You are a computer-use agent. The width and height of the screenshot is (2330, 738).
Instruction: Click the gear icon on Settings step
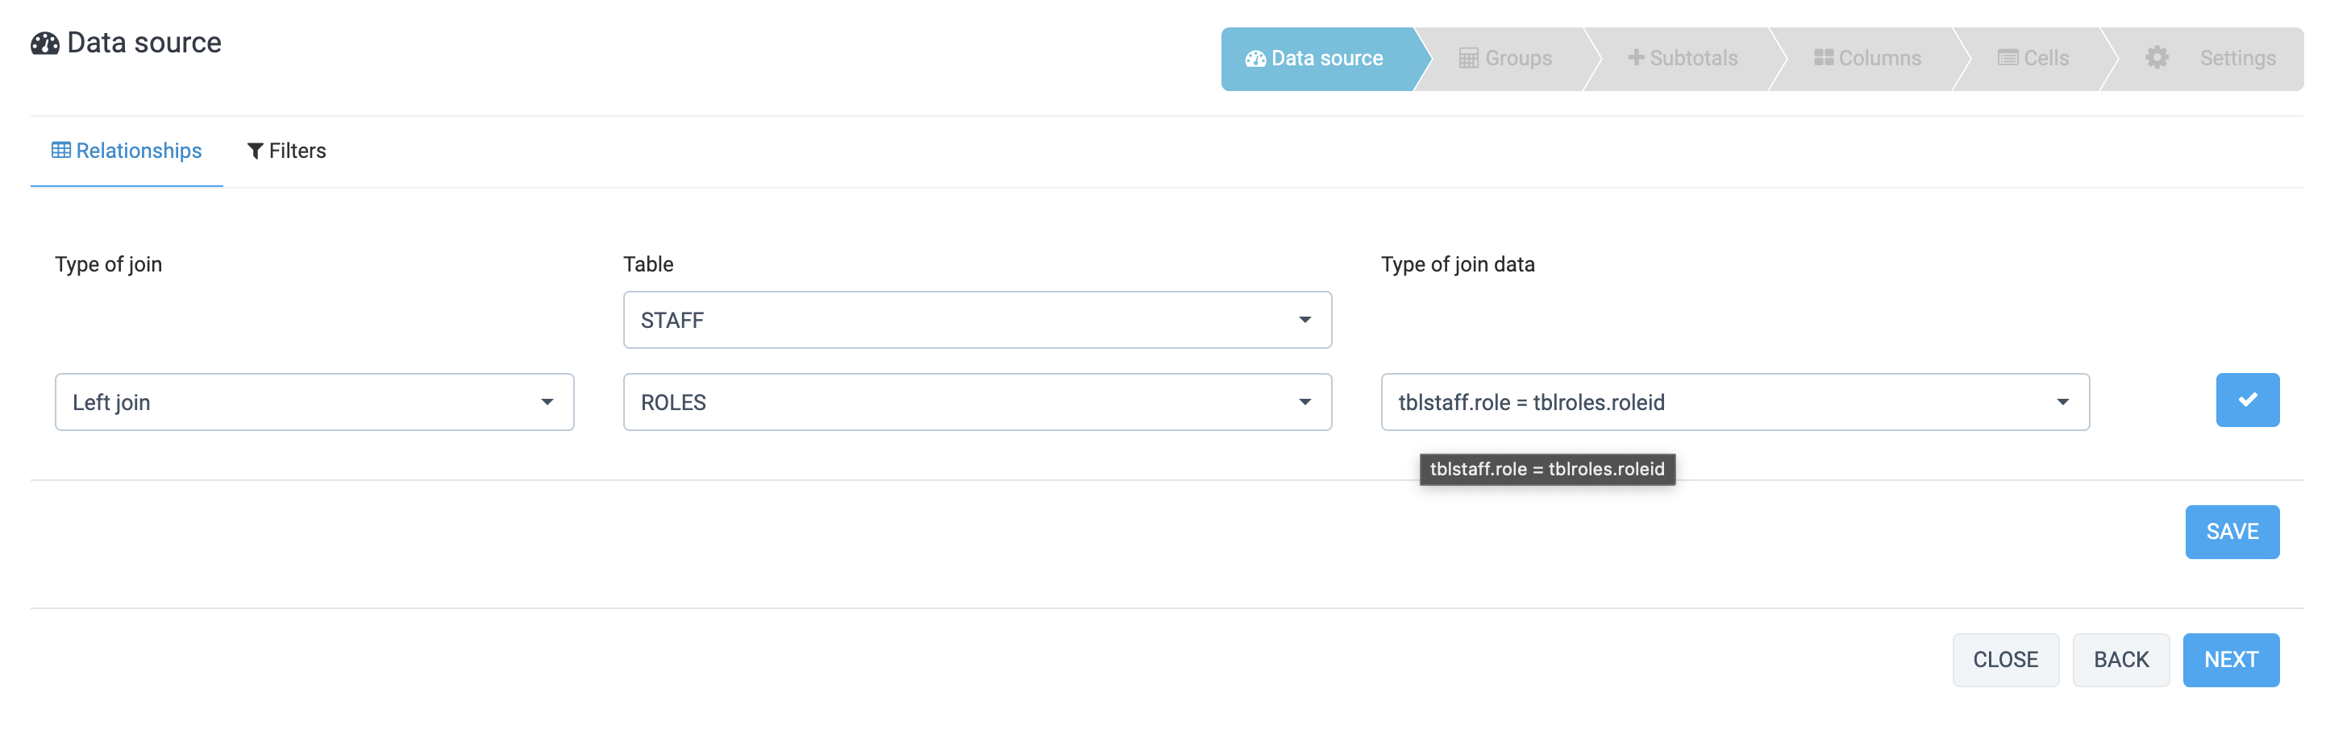click(x=2157, y=58)
